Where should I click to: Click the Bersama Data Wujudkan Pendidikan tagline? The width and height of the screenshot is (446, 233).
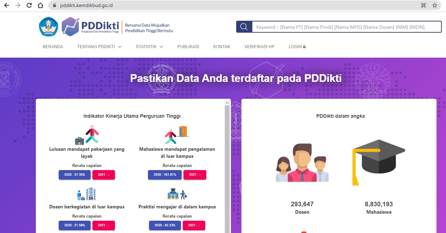pyautogui.click(x=149, y=28)
